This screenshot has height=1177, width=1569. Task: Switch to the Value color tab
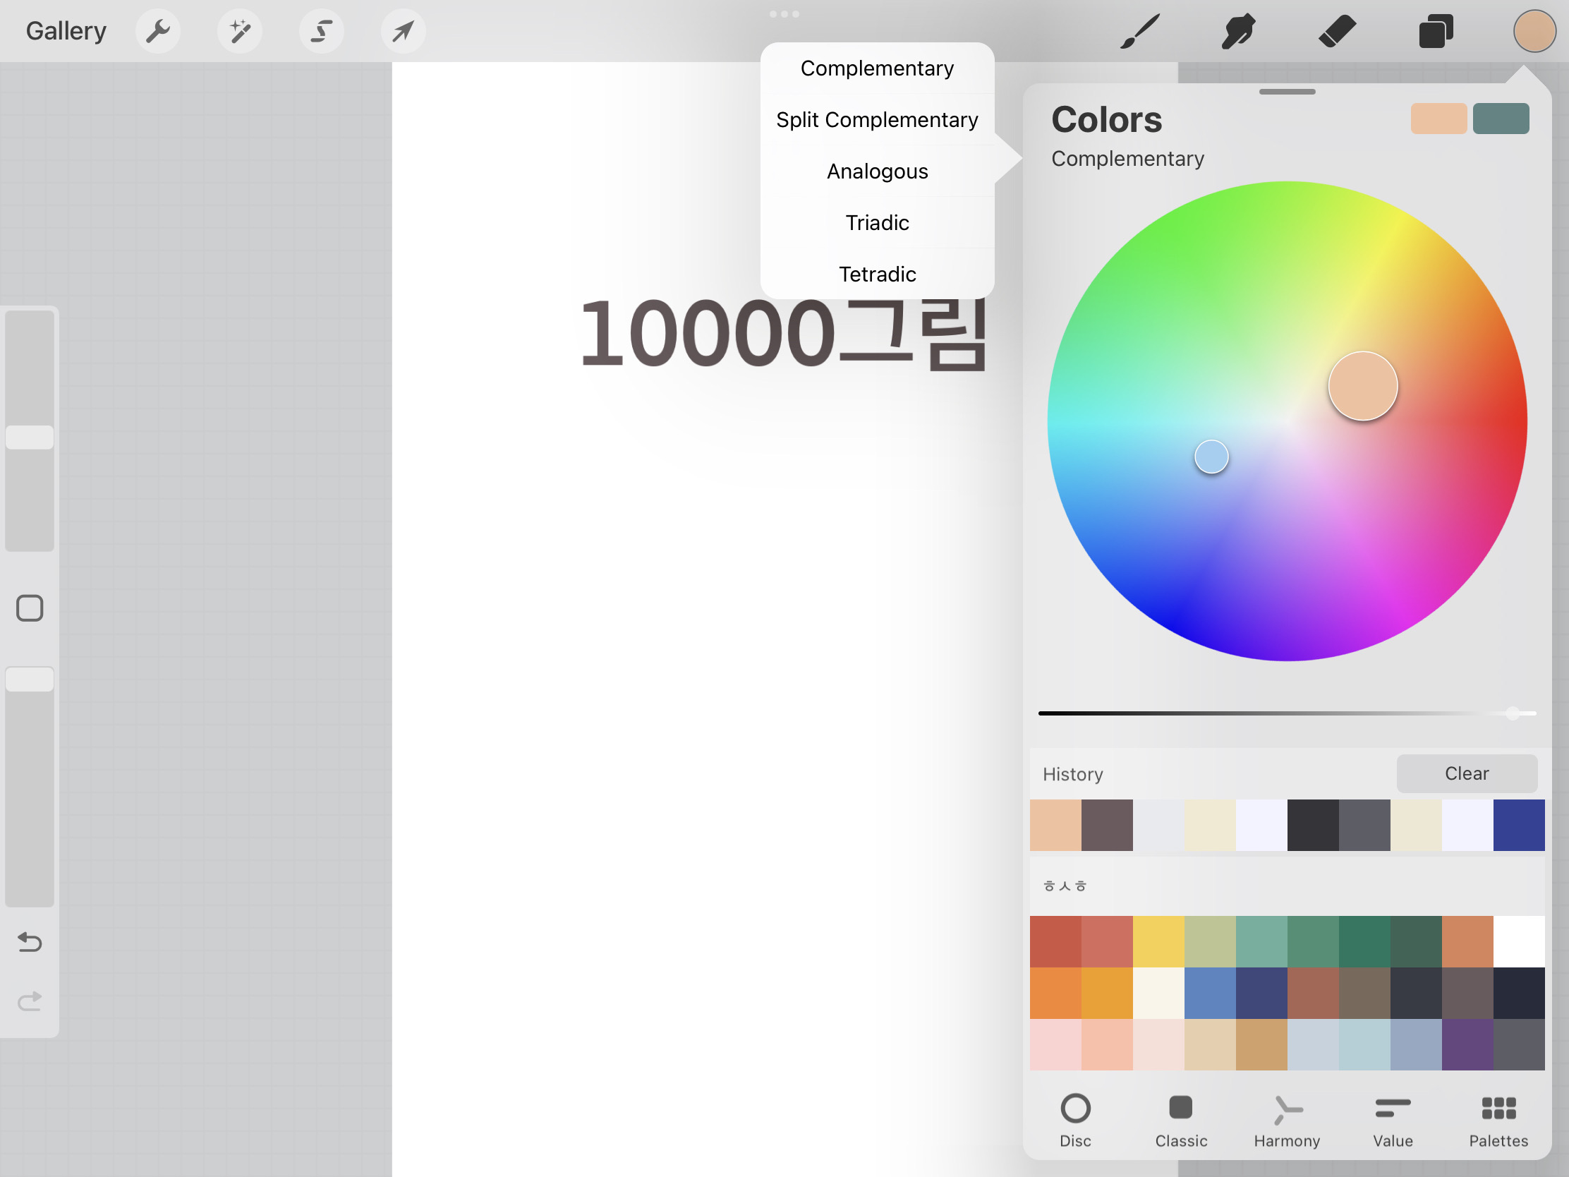(1393, 1121)
